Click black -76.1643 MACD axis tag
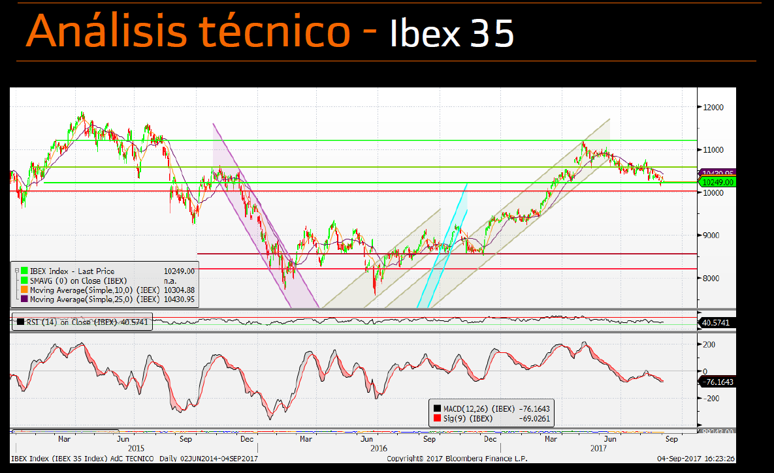Viewport: 774px width, 473px height. coord(717,382)
